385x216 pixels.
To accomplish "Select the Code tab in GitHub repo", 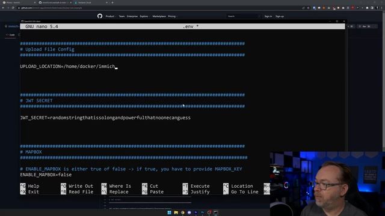I will pyautogui.click(x=10, y=35).
